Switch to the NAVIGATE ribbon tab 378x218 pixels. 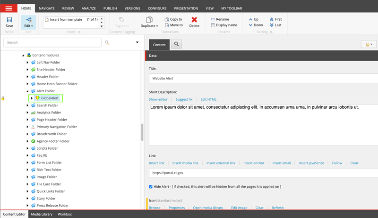coord(46,8)
